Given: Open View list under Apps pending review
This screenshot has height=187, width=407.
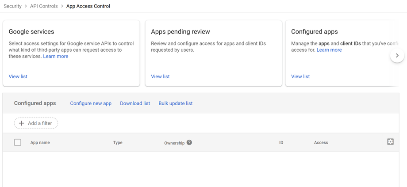Looking at the screenshot, I should coord(160,76).
